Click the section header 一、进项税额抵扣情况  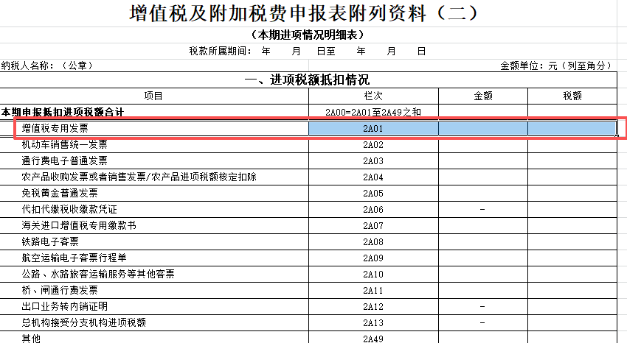pos(308,80)
